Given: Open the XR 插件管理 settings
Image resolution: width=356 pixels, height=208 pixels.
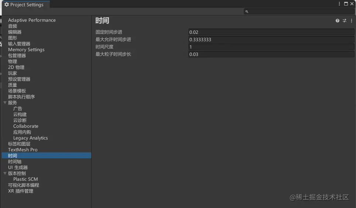Looking at the screenshot, I should 21,191.
